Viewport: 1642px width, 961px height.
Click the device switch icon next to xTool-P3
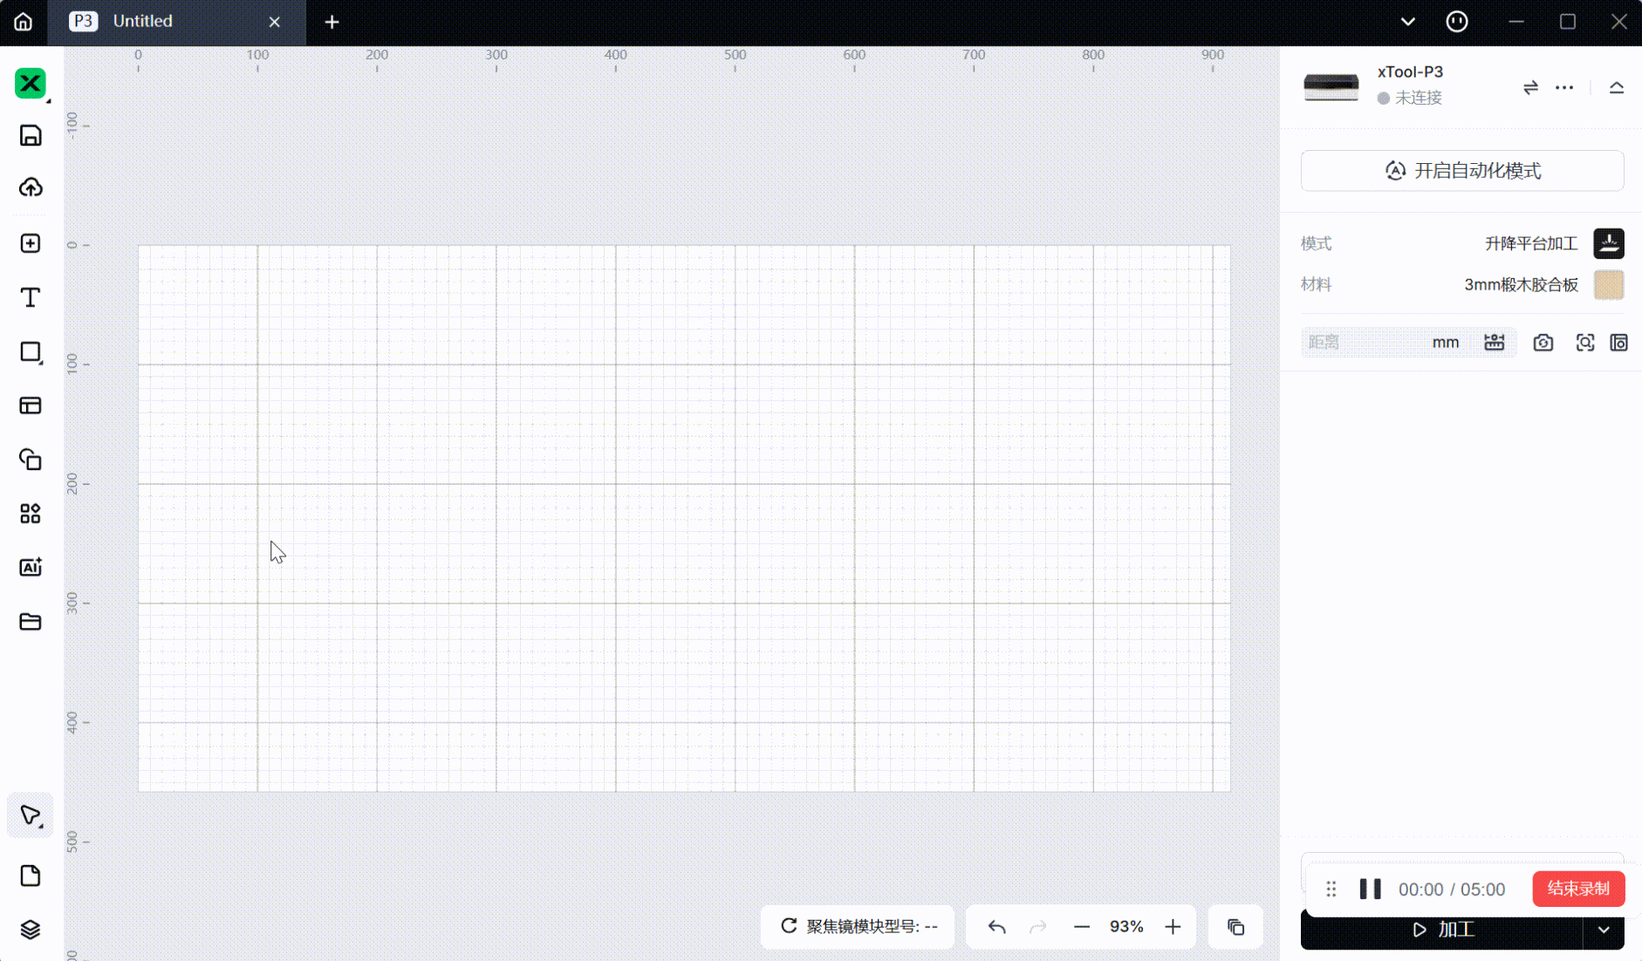pyautogui.click(x=1530, y=87)
